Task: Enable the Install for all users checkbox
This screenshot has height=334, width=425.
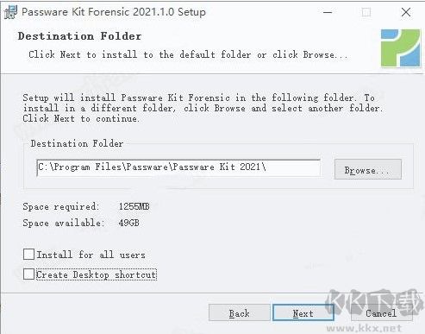Action: [x=28, y=255]
